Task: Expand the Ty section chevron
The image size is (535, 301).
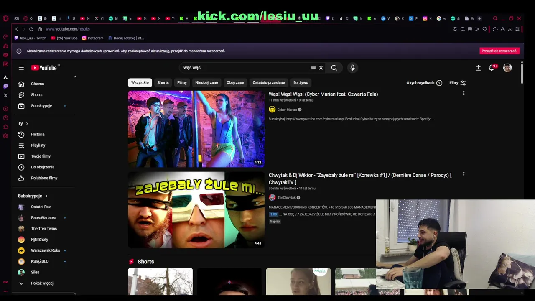Action: click(x=27, y=124)
